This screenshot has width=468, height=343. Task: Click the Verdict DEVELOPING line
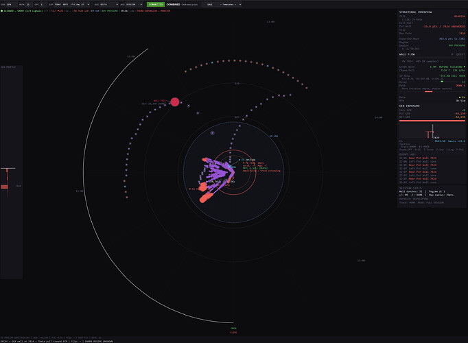pos(414,199)
